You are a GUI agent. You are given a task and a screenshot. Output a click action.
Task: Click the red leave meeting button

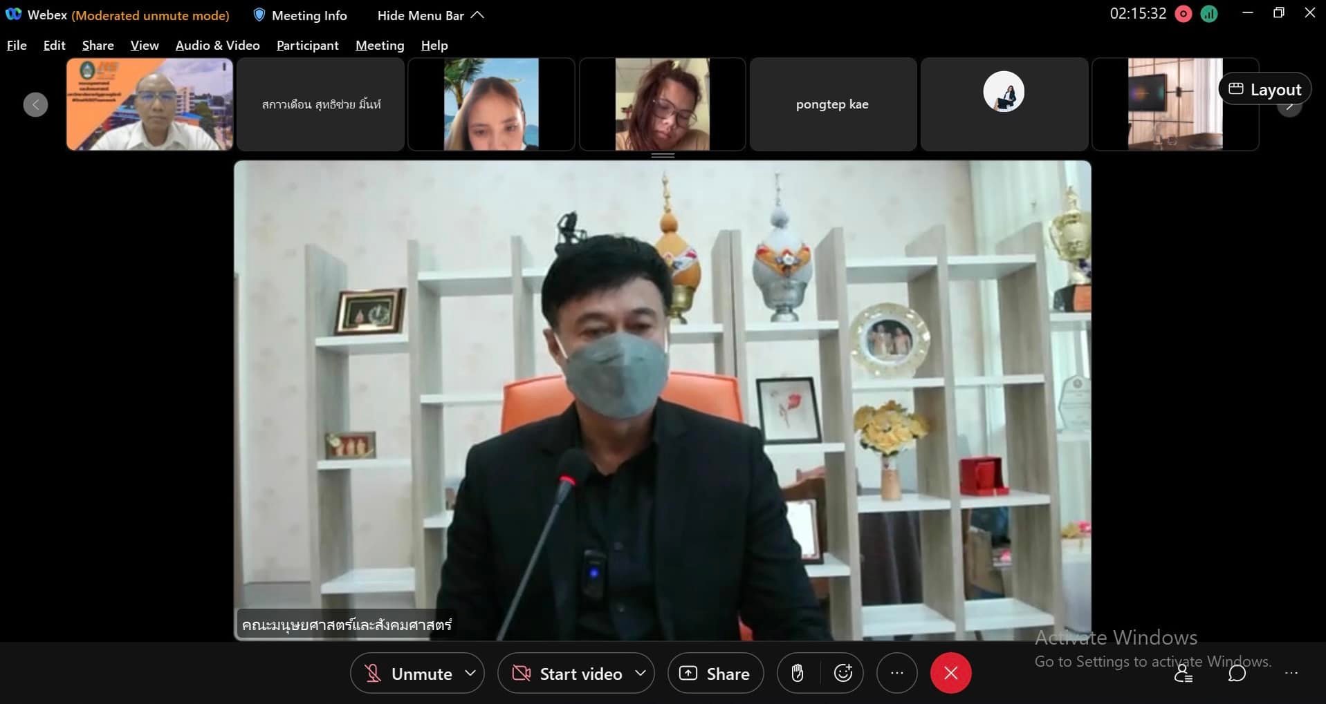pos(950,673)
